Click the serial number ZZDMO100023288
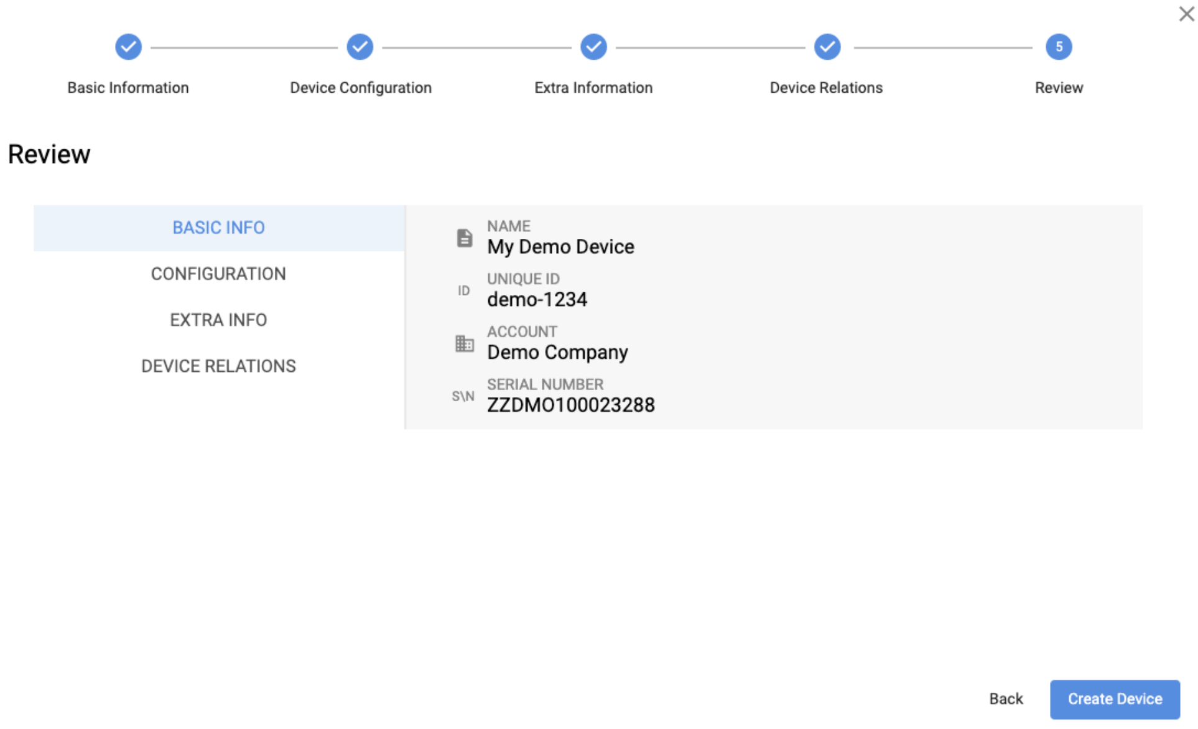The image size is (1198, 729). point(570,405)
